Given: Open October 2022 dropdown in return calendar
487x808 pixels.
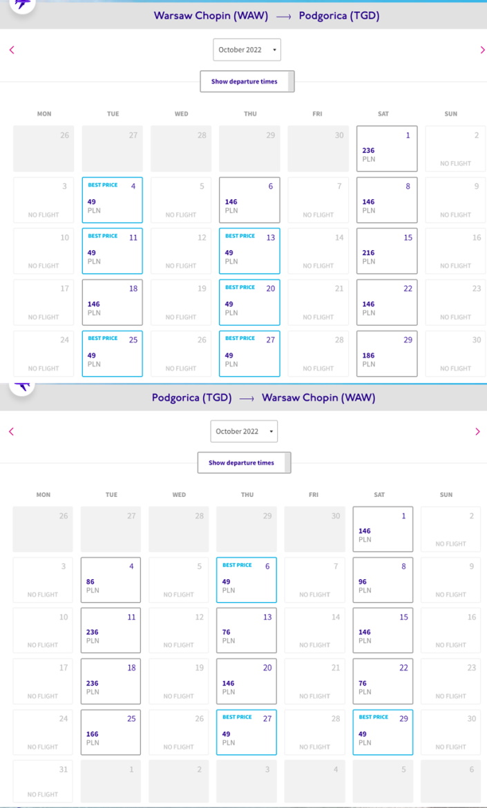Looking at the screenshot, I should click(244, 431).
